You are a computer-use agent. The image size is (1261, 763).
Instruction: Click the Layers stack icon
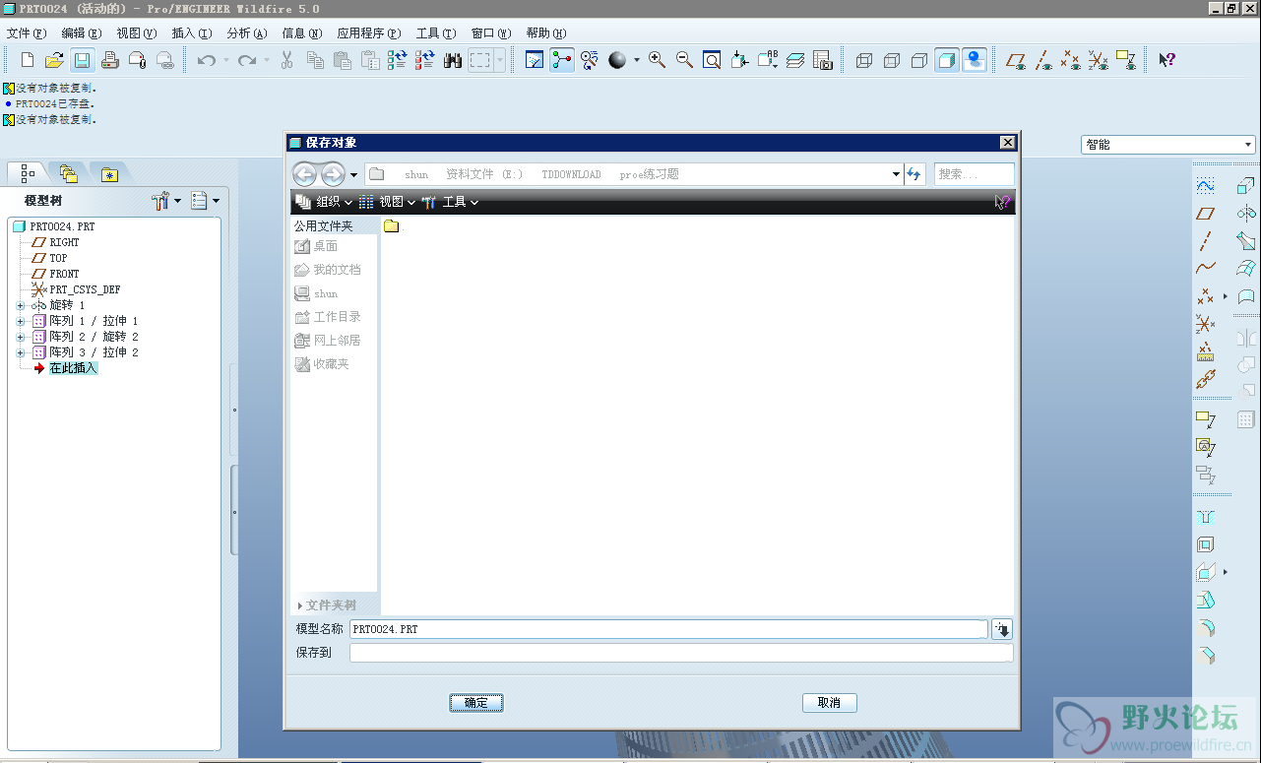point(795,60)
